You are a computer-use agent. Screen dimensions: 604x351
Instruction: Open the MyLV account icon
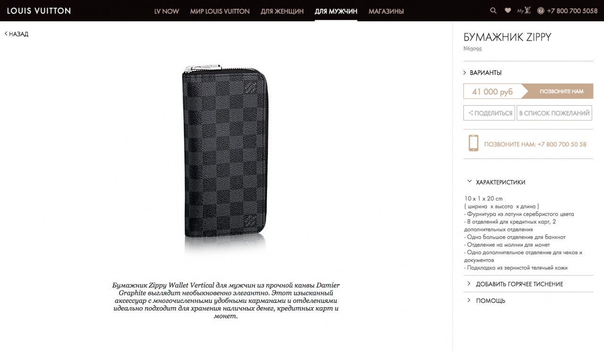[524, 11]
